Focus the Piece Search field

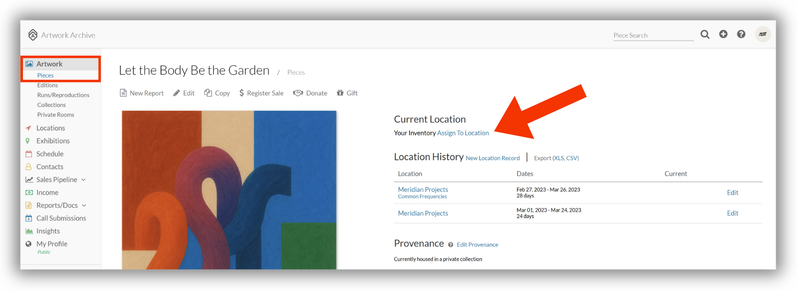click(653, 35)
